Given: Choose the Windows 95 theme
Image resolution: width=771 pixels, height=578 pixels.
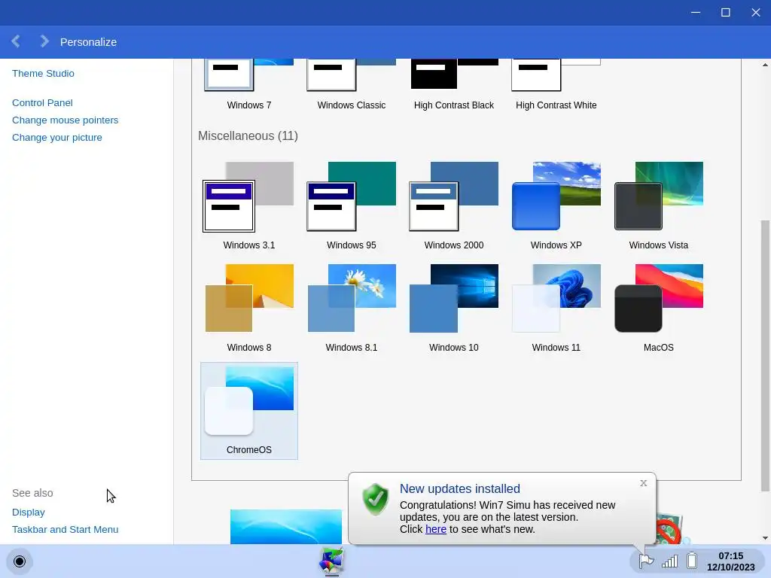Looking at the screenshot, I should point(351,206).
